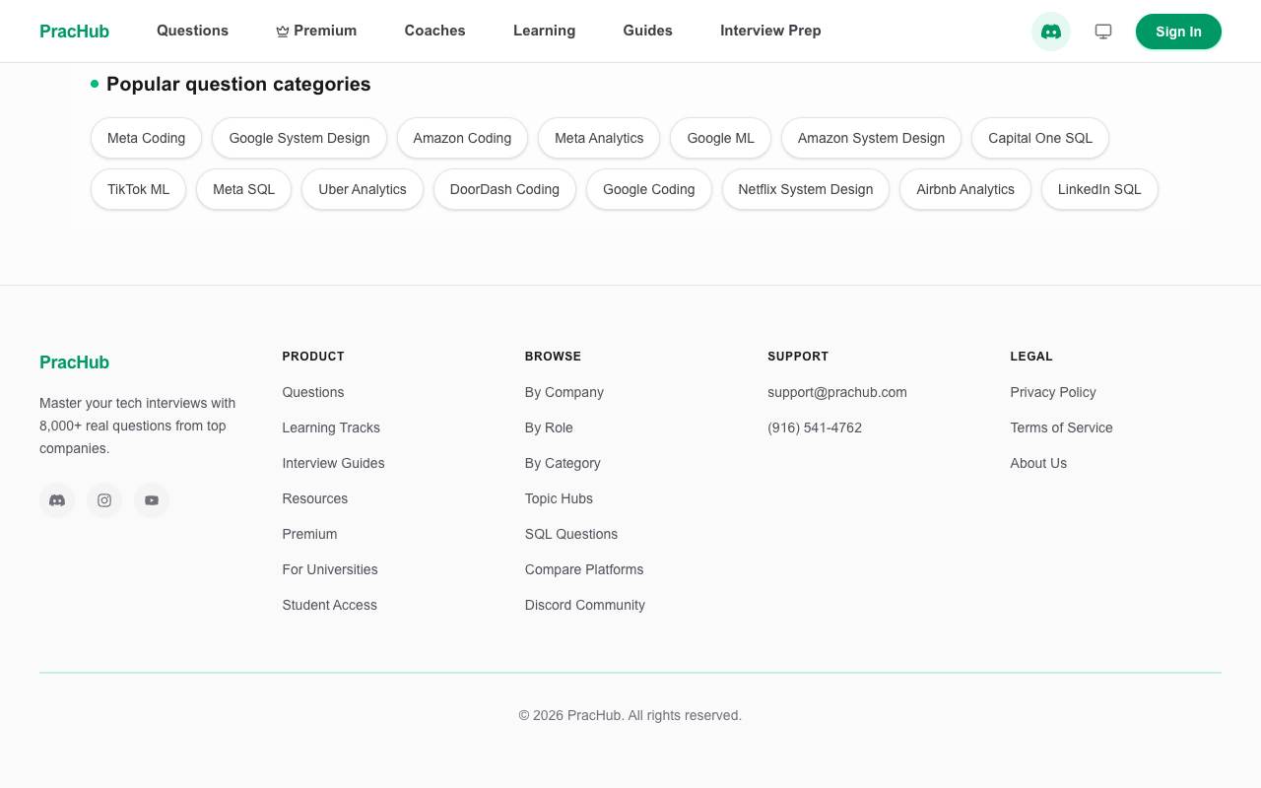Open the Meta Analytics category
This screenshot has width=1261, height=788.
pyautogui.click(x=599, y=138)
